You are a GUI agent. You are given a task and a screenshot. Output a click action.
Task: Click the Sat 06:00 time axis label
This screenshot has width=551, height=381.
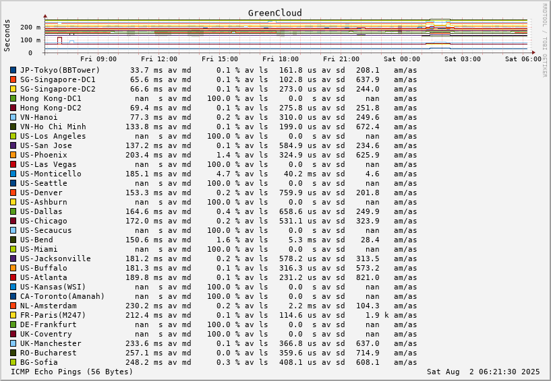(x=523, y=59)
